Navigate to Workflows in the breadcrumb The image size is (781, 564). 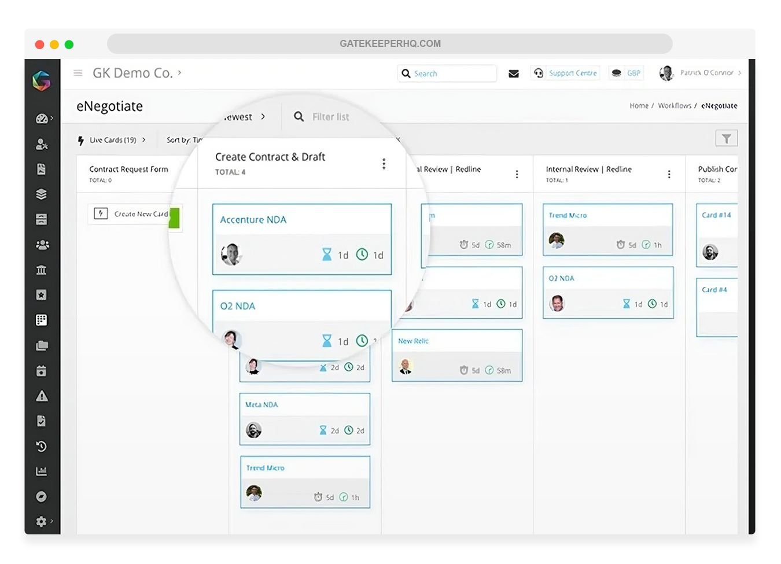pyautogui.click(x=675, y=106)
